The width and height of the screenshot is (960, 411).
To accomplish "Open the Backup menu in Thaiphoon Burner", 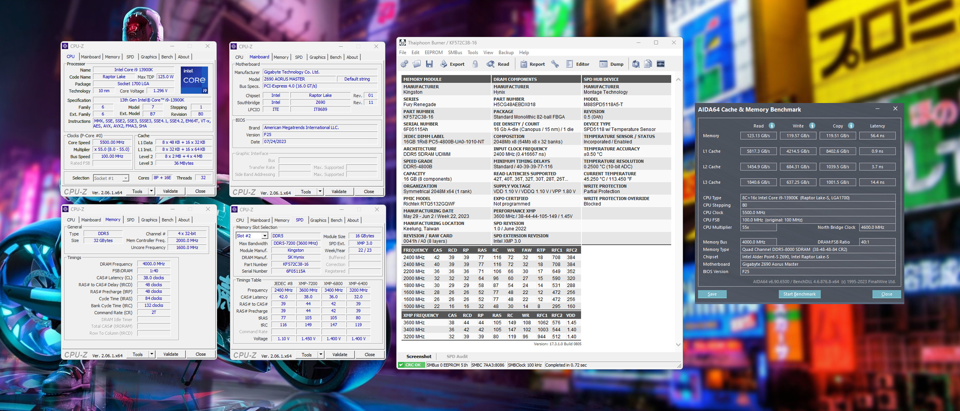I will 506,53.
